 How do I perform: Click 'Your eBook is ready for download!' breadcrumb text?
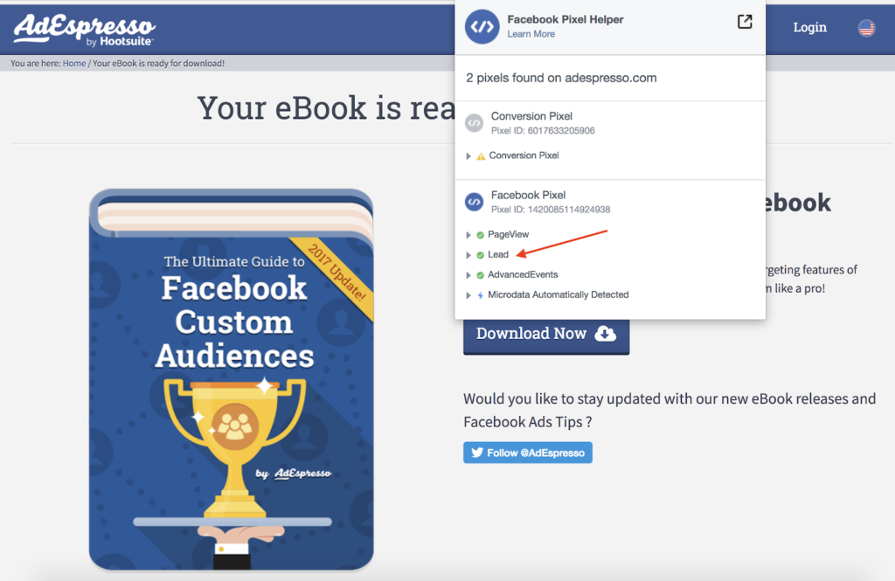(x=159, y=64)
